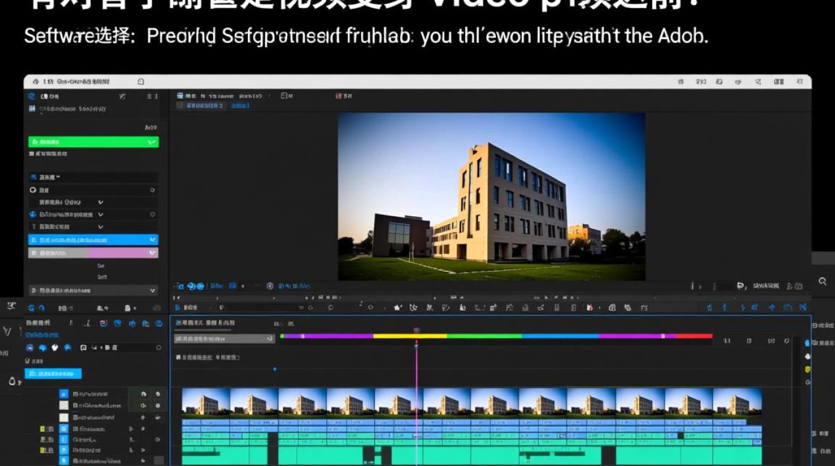The width and height of the screenshot is (835, 466).
Task: Click the magnifier search icon at far right
Action: click(x=823, y=281)
